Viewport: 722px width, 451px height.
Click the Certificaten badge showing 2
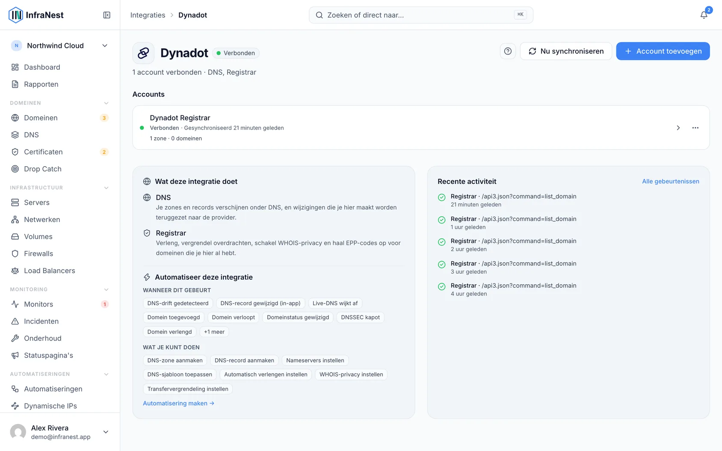pyautogui.click(x=104, y=152)
